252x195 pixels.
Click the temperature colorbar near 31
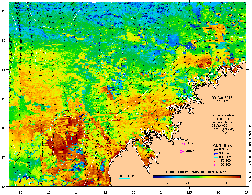click(x=225, y=177)
